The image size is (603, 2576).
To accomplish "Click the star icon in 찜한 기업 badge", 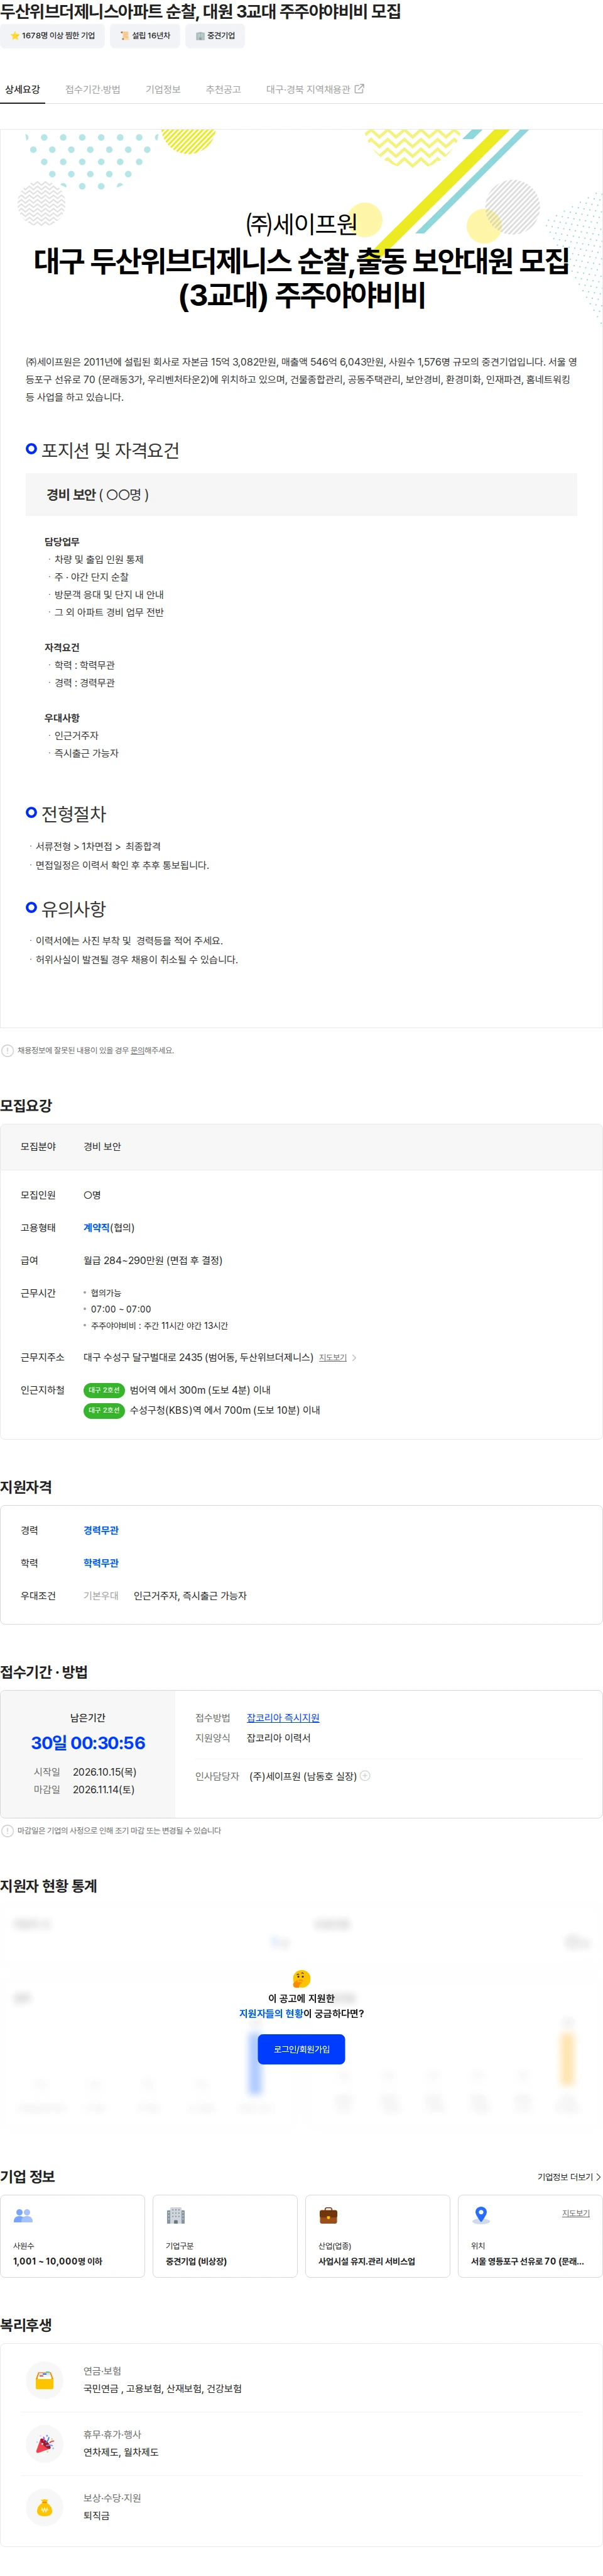I will (x=15, y=35).
